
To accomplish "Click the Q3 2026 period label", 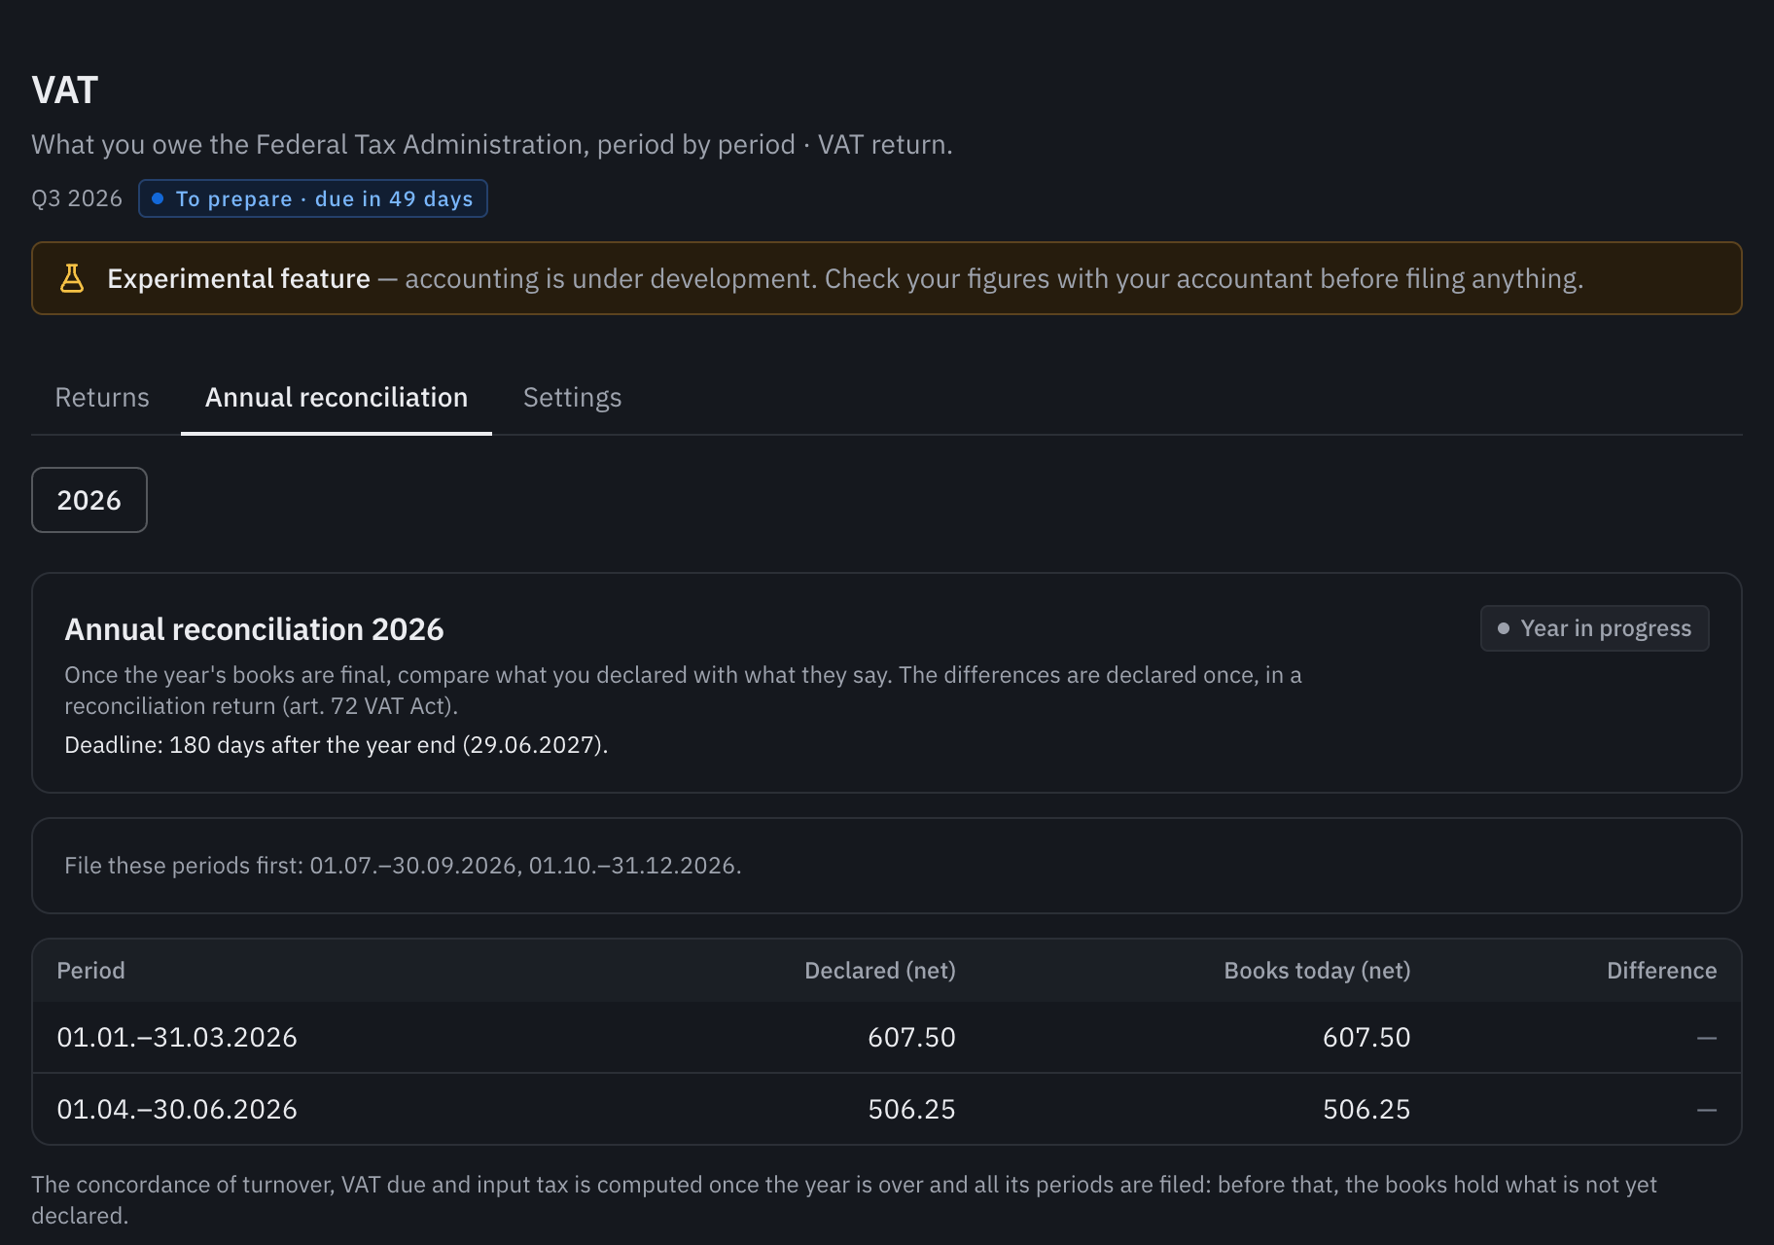I will (77, 198).
